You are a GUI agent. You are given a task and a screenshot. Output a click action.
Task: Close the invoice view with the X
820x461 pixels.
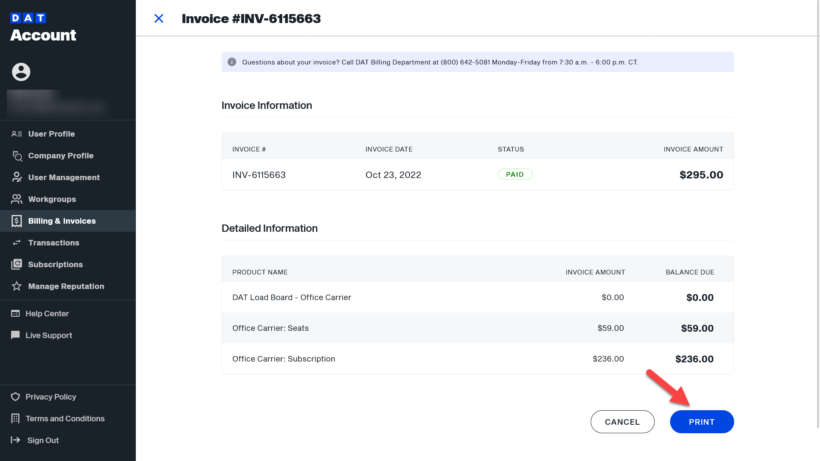click(x=158, y=18)
